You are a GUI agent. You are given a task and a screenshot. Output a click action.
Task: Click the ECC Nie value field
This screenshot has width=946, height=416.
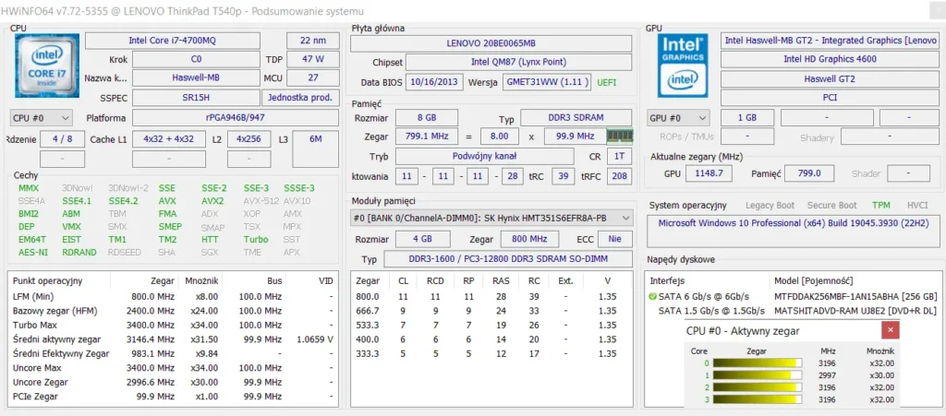(614, 239)
